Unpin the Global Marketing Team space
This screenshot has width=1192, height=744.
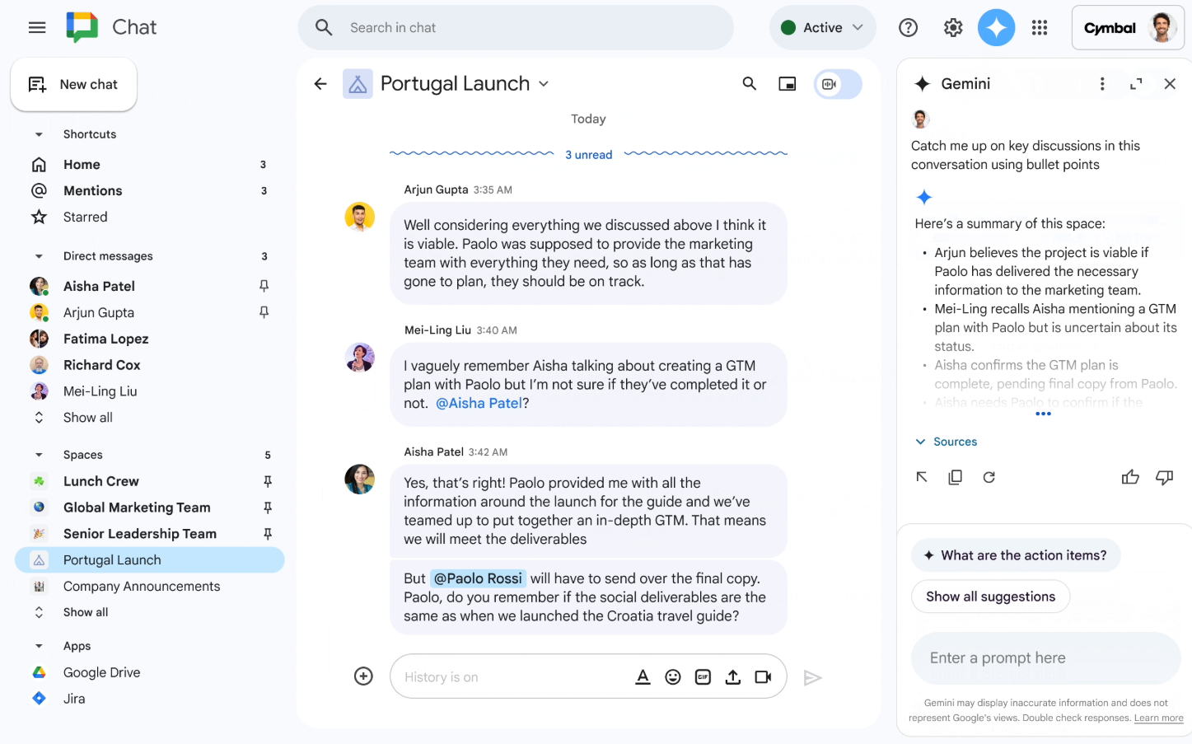click(268, 508)
